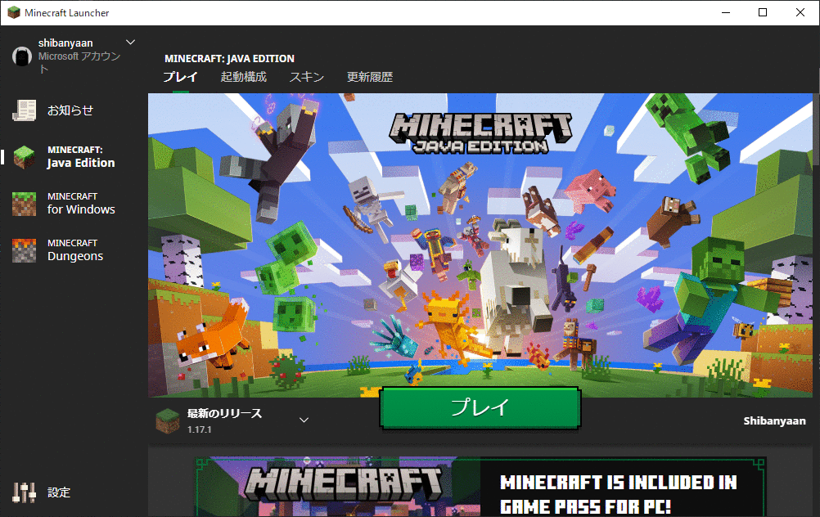This screenshot has width=820, height=517.
Task: Click the user avatar at top left
Action: click(x=20, y=56)
